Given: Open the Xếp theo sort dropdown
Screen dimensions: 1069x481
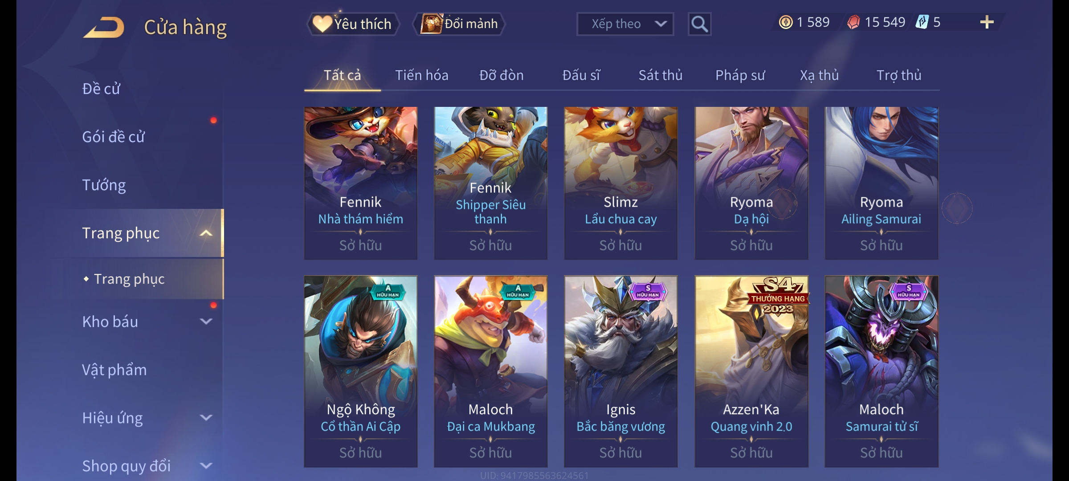Looking at the screenshot, I should click(625, 24).
